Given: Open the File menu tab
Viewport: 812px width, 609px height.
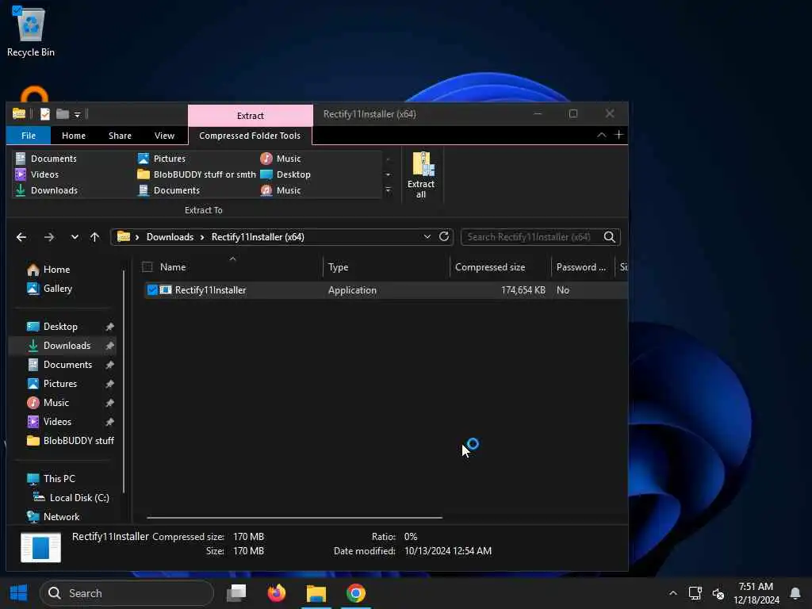Looking at the screenshot, I should click(x=29, y=136).
